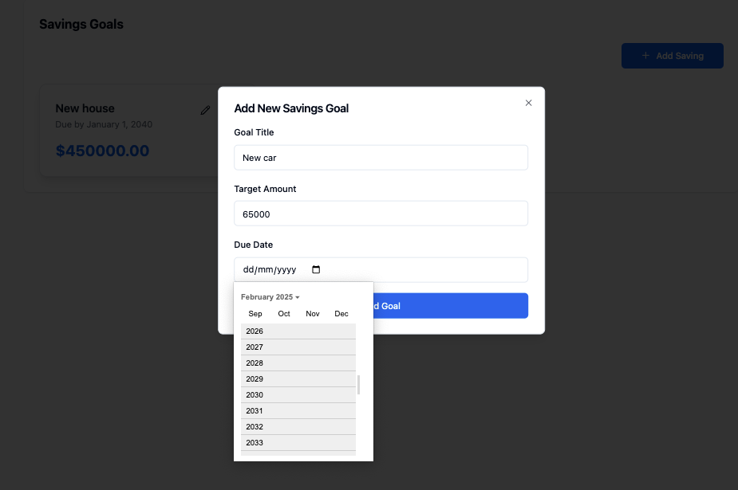This screenshot has width=738, height=490.
Task: Click the Target Amount field showing 65000
Action: [x=381, y=213]
